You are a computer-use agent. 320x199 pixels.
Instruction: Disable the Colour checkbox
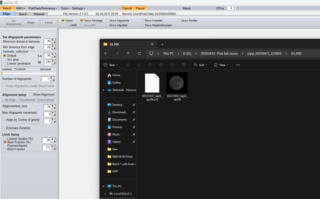[x=63, y=21]
